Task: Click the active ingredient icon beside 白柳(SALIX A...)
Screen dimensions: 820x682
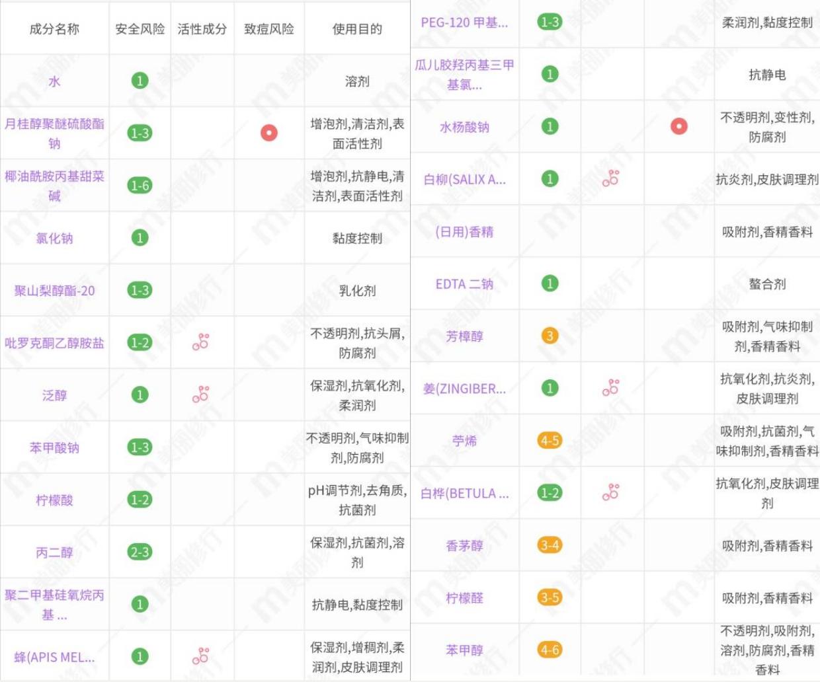Action: [611, 177]
